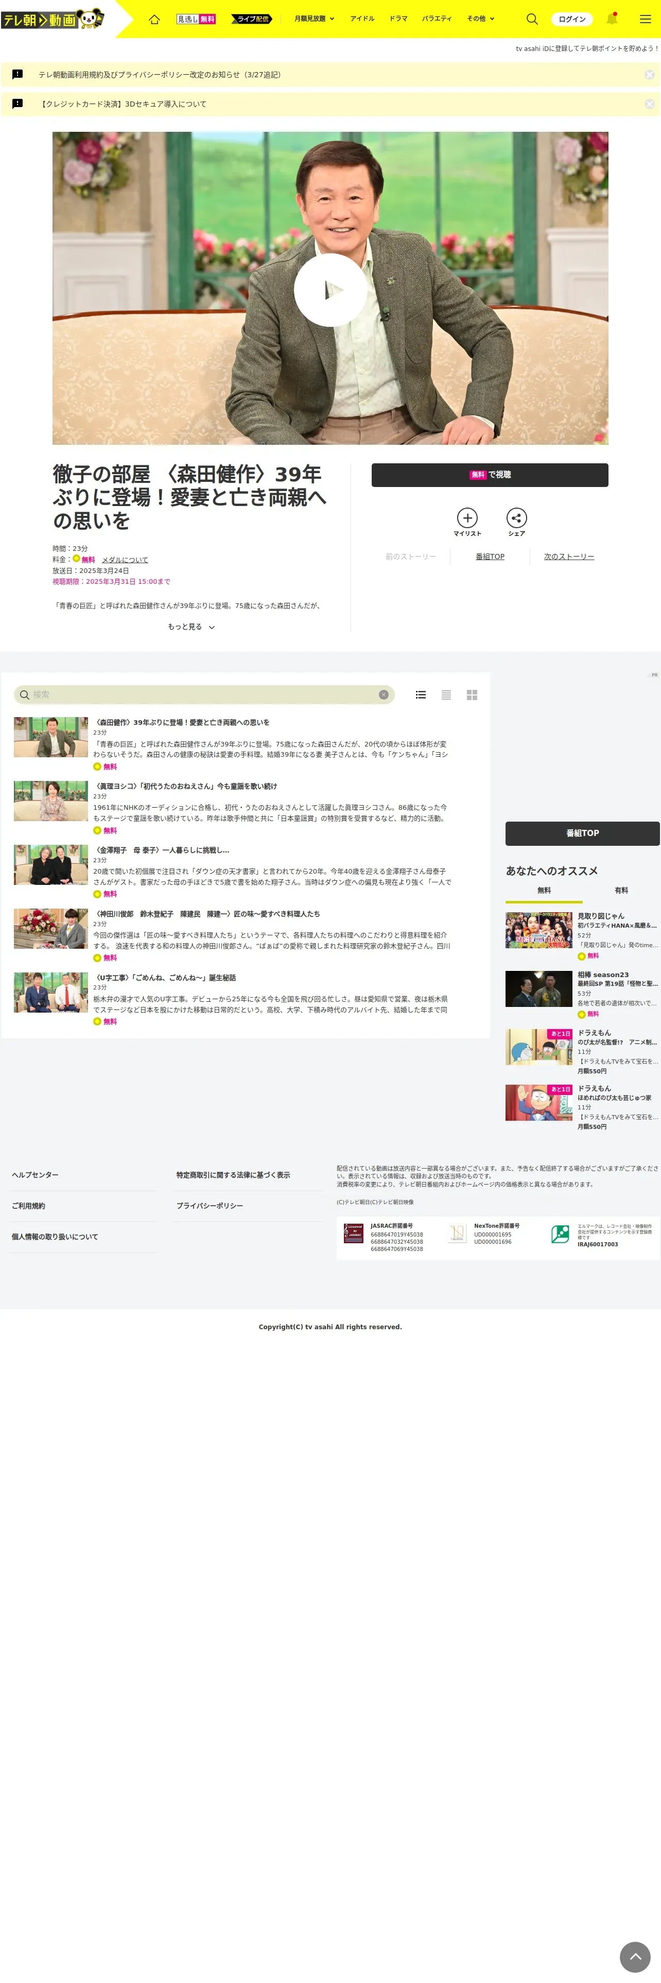Open the 見逃し無料 catch-up section
The height and width of the screenshot is (1983, 661).
pos(196,19)
